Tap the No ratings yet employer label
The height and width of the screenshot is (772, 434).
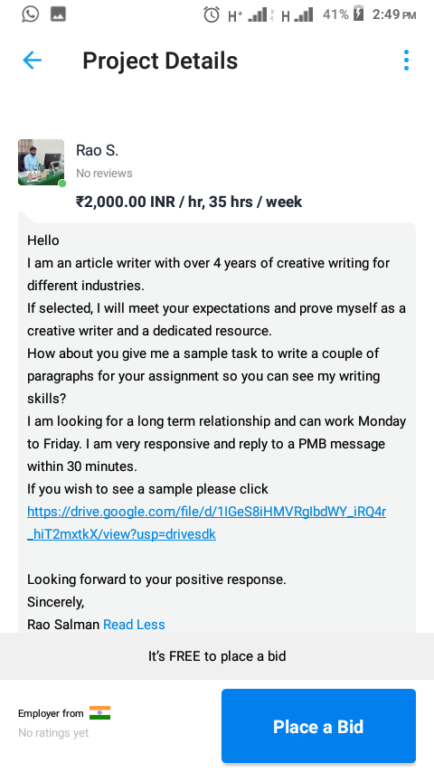[x=53, y=733]
